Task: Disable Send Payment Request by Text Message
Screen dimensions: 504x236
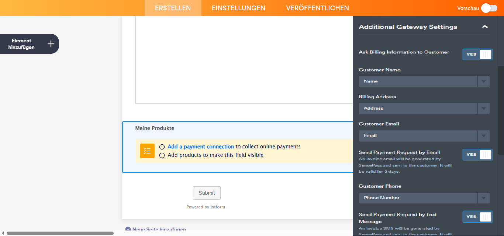Action: click(477, 216)
